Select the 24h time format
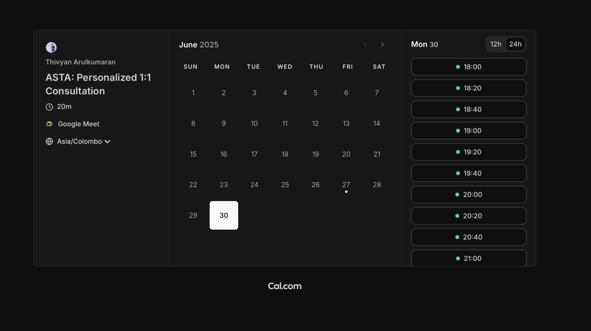This screenshot has height=331, width=591. tap(515, 44)
